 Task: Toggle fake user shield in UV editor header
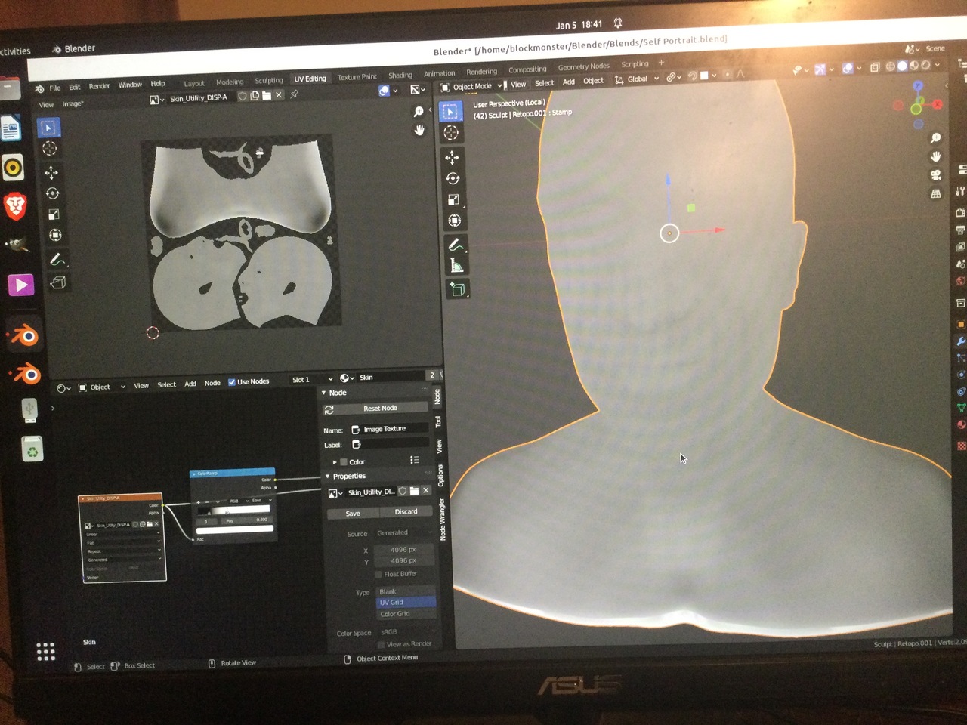coord(243,97)
